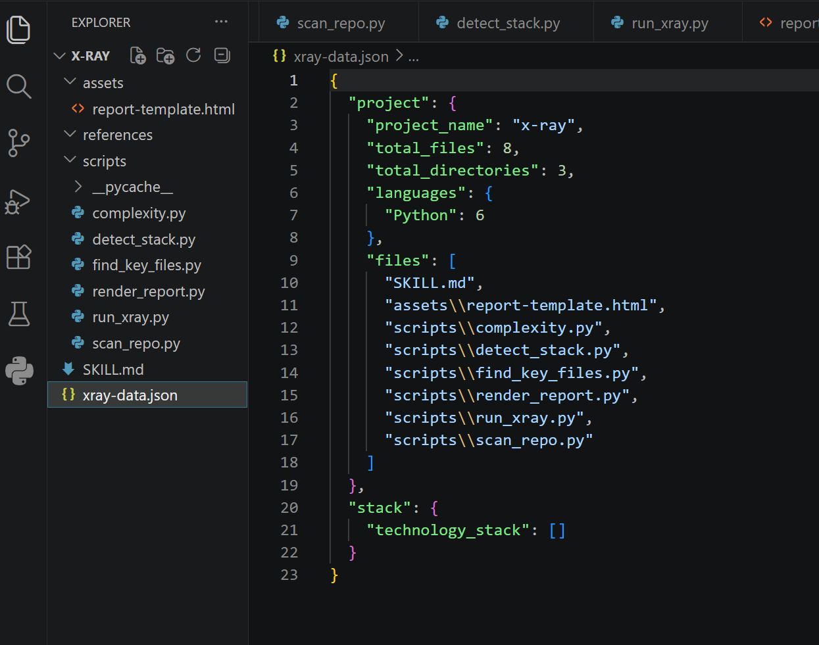Click the "technology_stack" key text

(x=448, y=530)
